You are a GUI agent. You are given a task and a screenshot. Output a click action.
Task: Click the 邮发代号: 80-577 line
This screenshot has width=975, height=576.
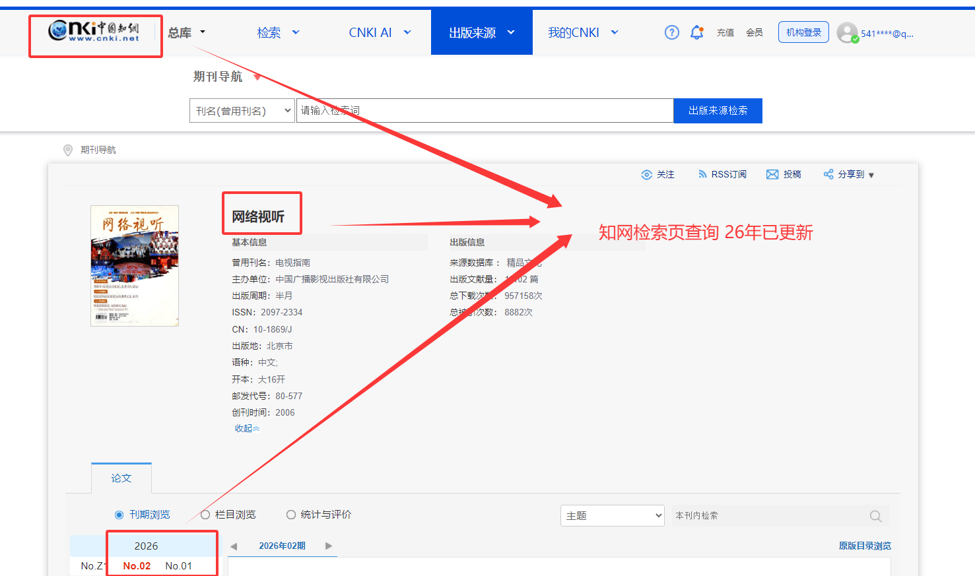[267, 396]
